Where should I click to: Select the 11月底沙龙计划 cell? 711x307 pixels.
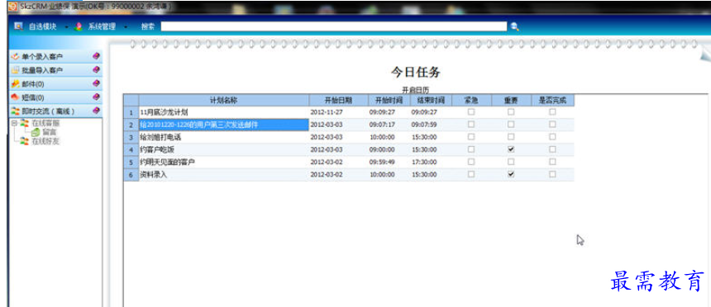(x=224, y=112)
